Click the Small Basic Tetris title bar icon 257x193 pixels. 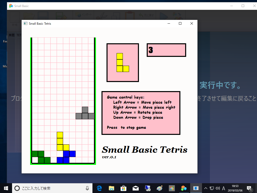point(25,23)
